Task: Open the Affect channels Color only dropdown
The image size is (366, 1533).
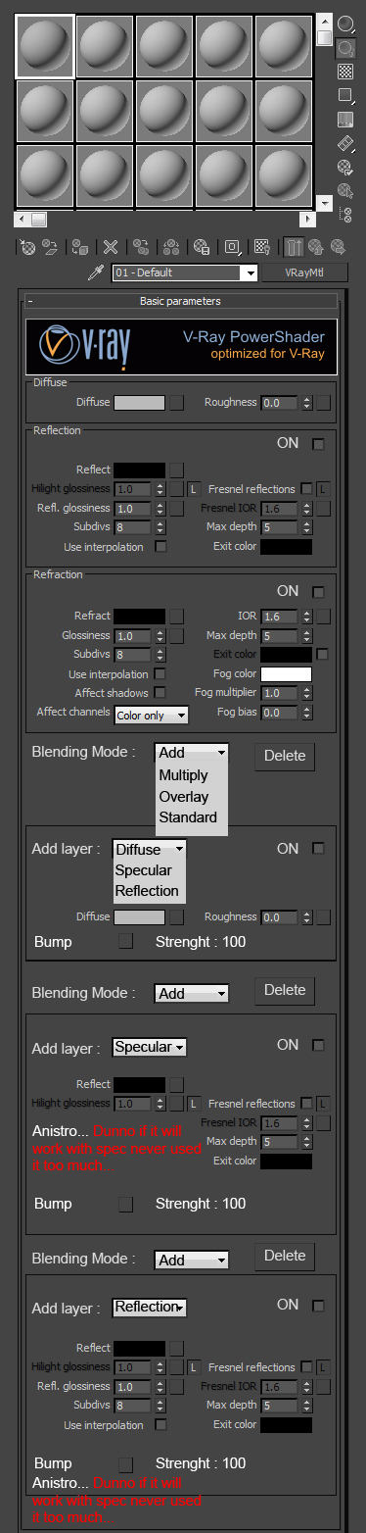Action: 151,715
